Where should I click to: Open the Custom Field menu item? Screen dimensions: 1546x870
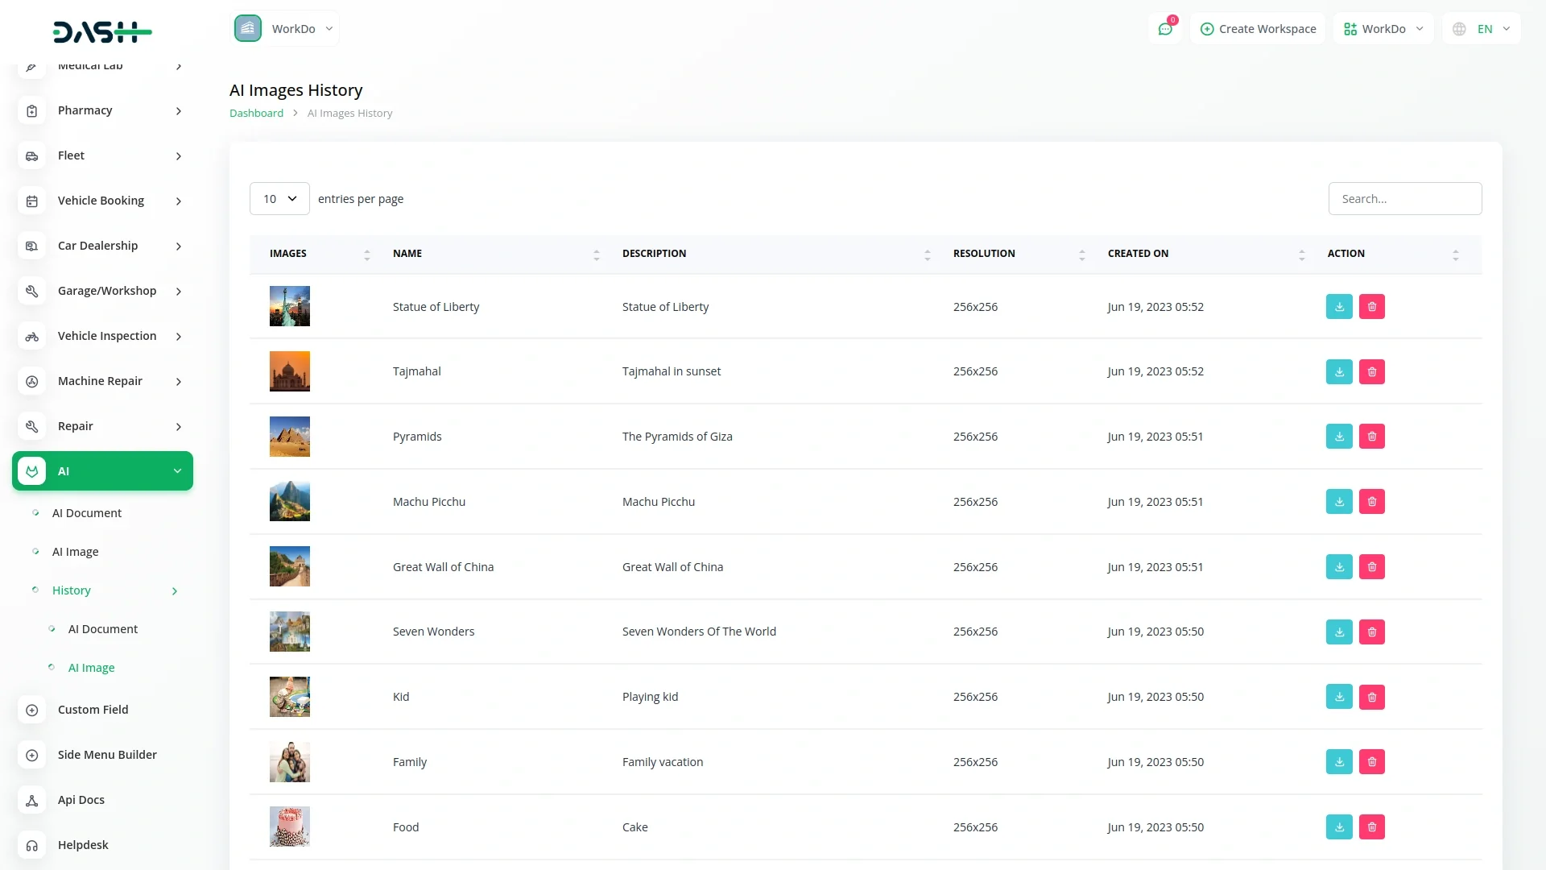pyautogui.click(x=93, y=710)
